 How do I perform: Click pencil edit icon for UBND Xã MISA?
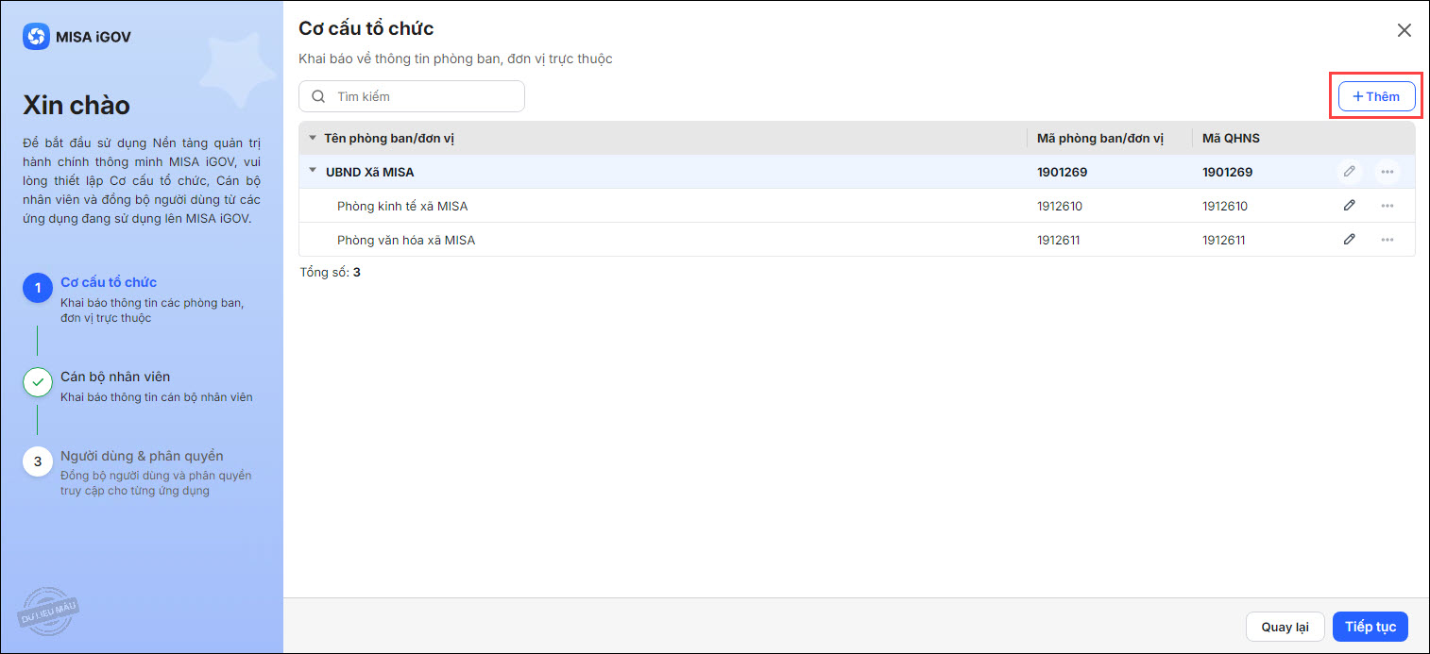[x=1349, y=172]
